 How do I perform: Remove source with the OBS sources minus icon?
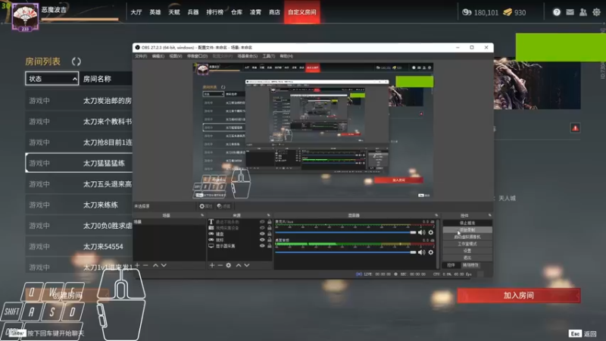220,265
